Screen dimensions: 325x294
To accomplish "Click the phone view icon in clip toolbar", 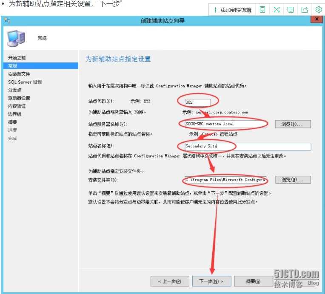I will [262, 10].
